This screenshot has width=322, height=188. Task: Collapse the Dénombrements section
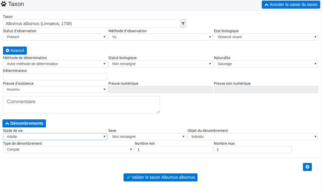(x=24, y=123)
